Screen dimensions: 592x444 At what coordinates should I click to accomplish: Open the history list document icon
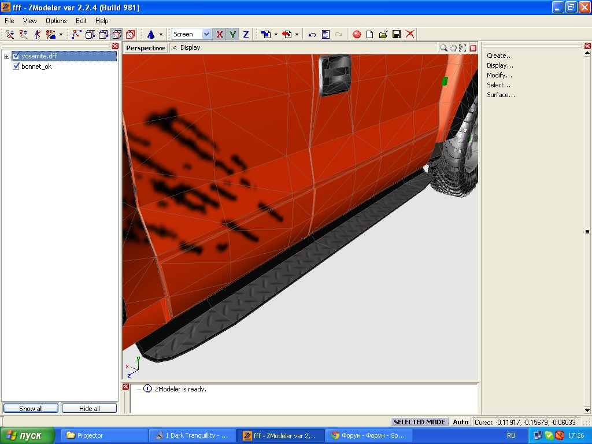coord(325,34)
